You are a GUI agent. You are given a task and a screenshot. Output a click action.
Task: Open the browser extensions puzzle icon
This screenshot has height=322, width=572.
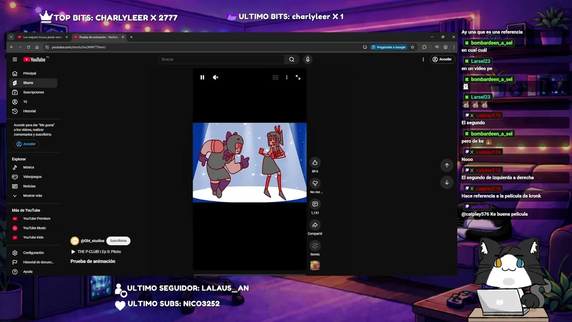(424, 47)
